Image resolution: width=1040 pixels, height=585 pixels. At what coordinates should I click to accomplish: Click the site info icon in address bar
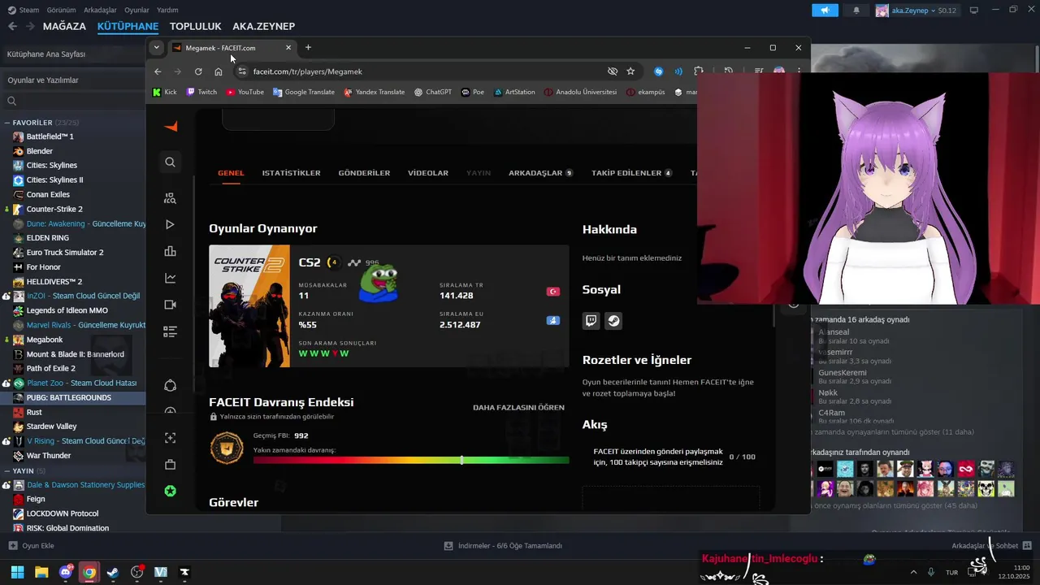(241, 71)
